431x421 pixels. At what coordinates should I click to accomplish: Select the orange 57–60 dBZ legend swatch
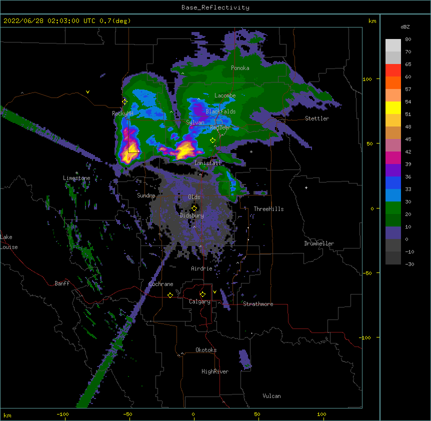[393, 82]
